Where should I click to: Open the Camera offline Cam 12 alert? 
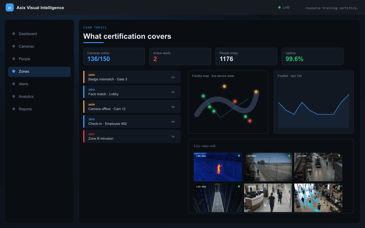132,107
